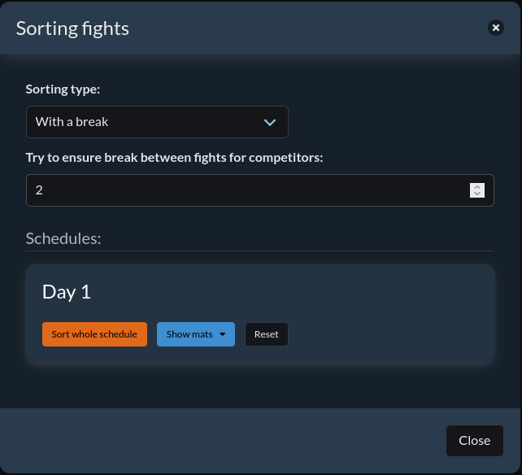Click the dotted divider under Schedules
Screen dimensions: 522x475
click(x=259, y=251)
